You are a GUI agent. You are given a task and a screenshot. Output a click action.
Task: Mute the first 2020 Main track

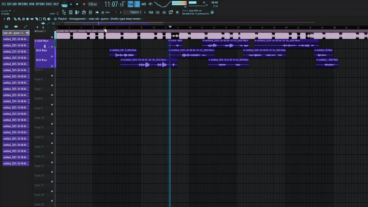click(x=52, y=47)
